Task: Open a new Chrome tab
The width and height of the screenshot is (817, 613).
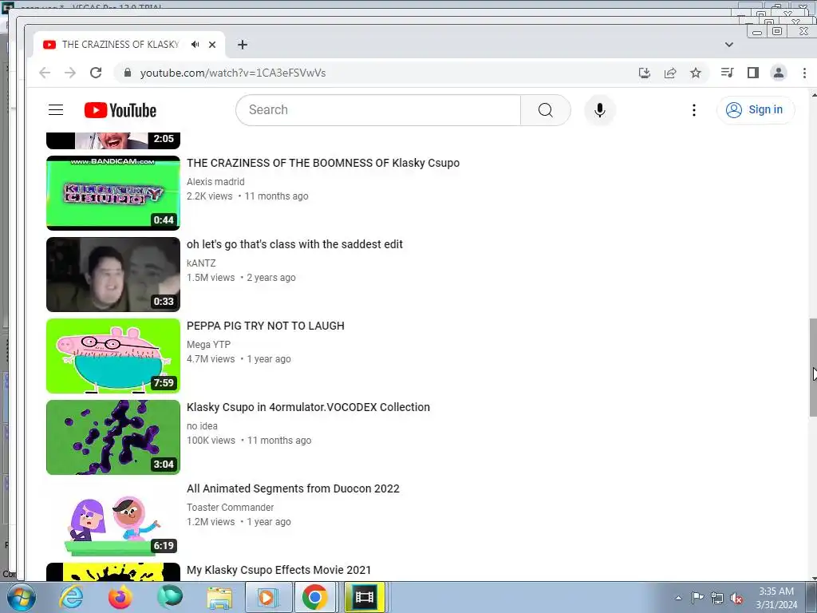Action: (243, 45)
